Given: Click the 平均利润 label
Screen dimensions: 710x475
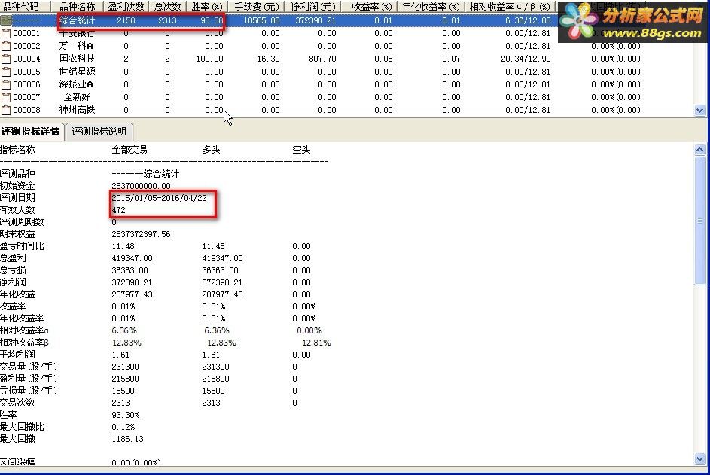Looking at the screenshot, I should (x=17, y=355).
